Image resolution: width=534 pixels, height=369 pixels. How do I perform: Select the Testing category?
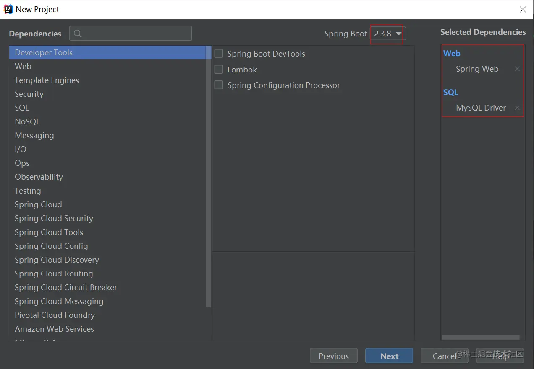(107, 191)
